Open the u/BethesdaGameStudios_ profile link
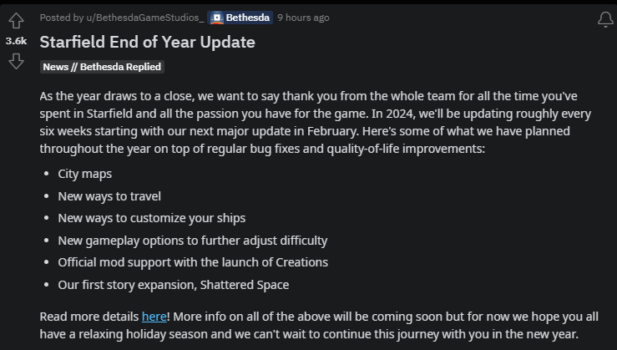617x350 pixels. (137, 18)
